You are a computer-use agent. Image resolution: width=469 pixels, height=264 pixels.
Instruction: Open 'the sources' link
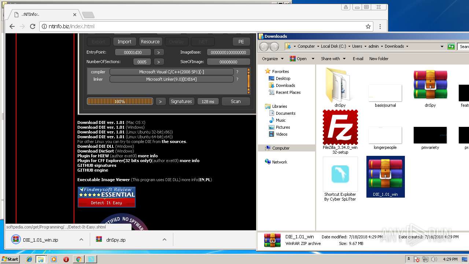[174, 142]
